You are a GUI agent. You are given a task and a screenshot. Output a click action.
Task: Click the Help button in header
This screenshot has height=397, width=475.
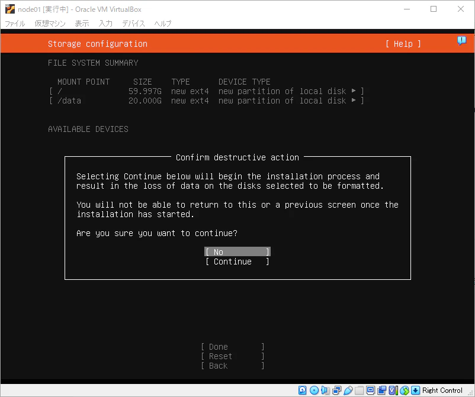click(x=403, y=44)
